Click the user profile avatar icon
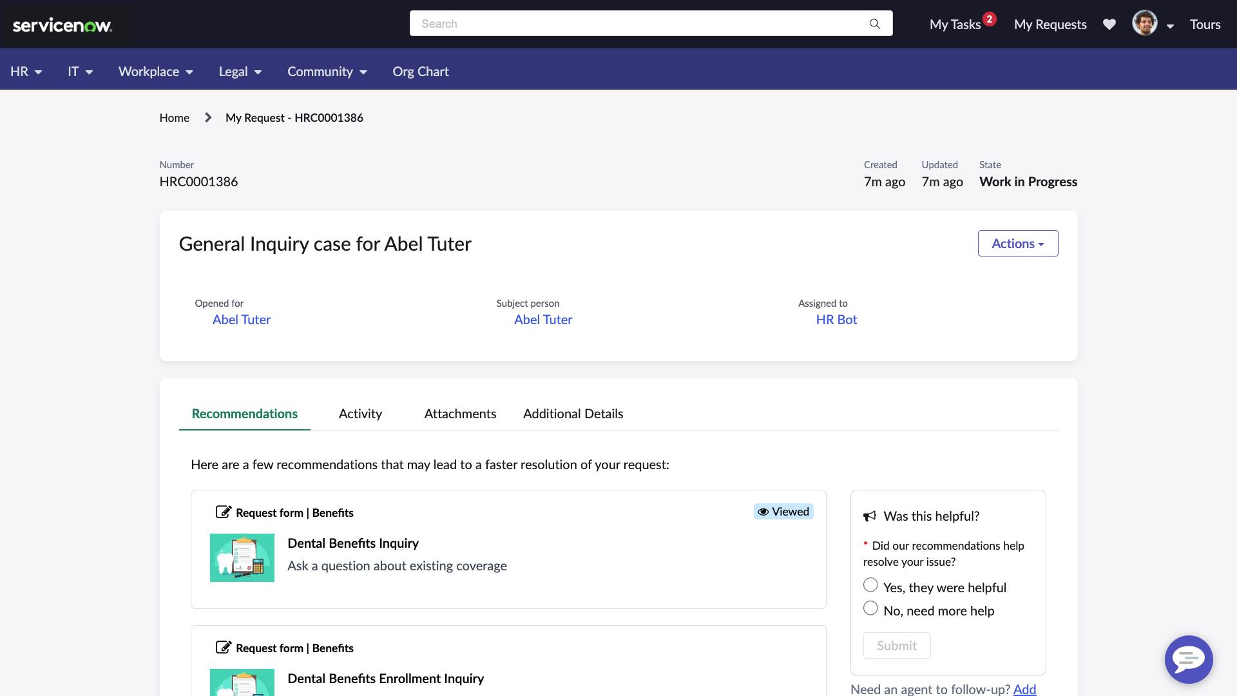This screenshot has width=1237, height=696. click(1146, 23)
